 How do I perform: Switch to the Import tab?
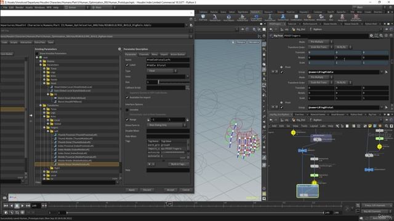pyautogui.click(x=164, y=55)
